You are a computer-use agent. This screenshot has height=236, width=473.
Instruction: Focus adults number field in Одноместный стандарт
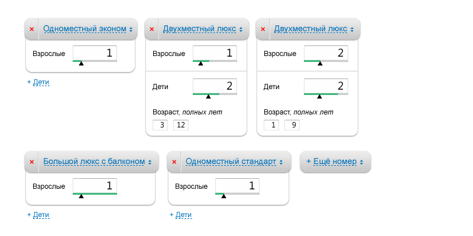click(237, 186)
